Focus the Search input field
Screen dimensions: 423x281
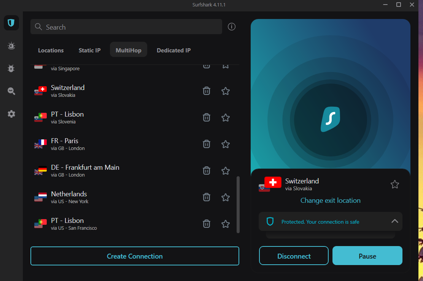click(x=126, y=27)
